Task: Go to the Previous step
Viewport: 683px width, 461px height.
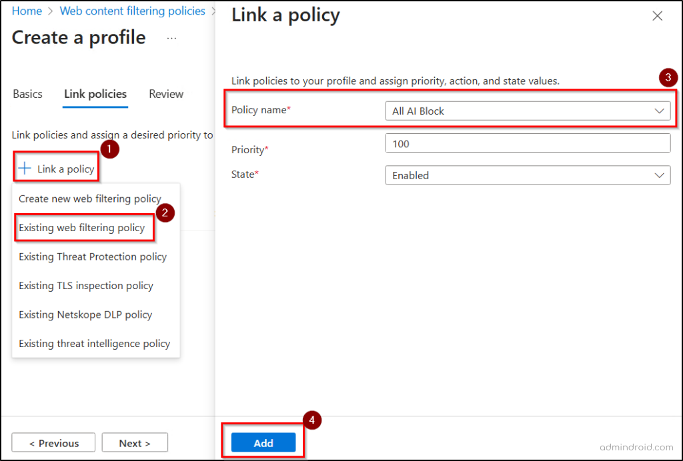Action: tap(53, 443)
